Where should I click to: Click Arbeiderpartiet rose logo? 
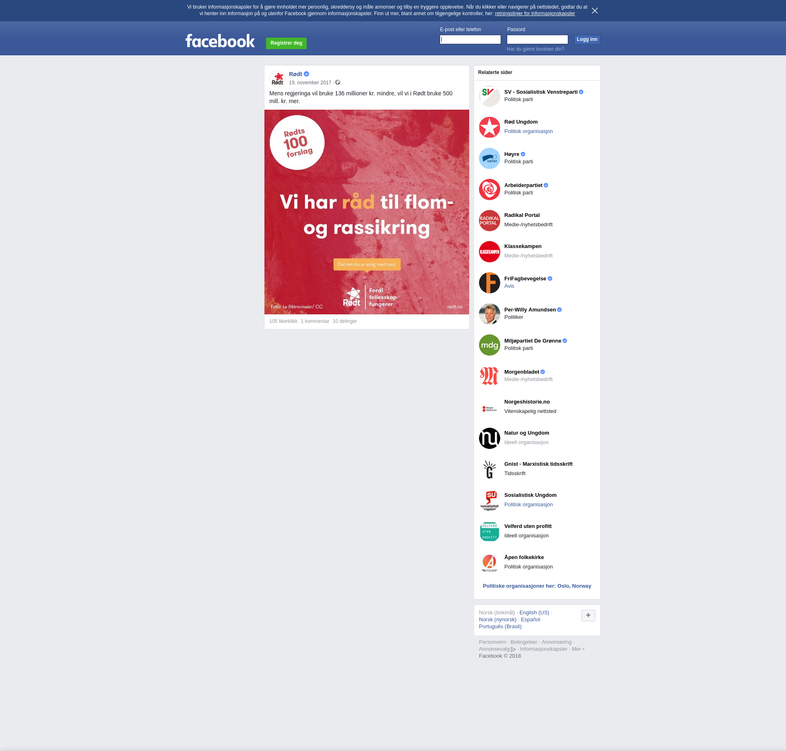489,189
